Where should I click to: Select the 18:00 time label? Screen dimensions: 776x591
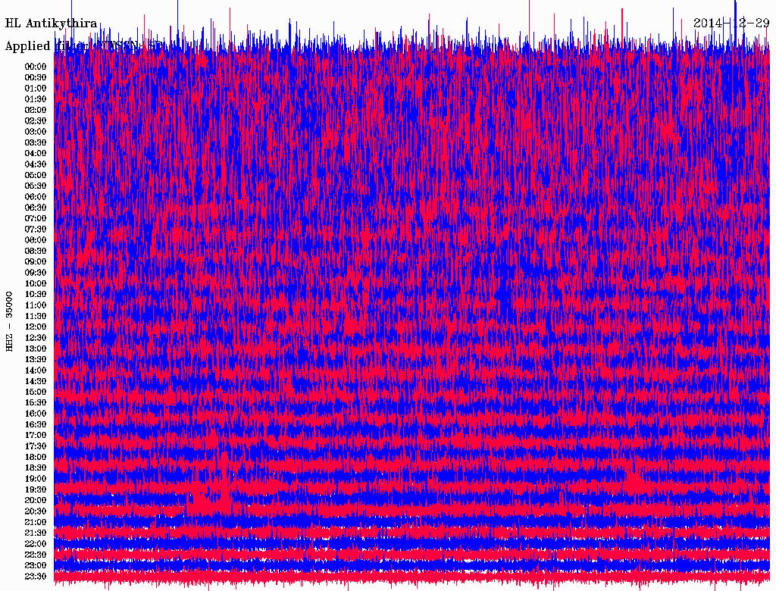pyautogui.click(x=36, y=457)
